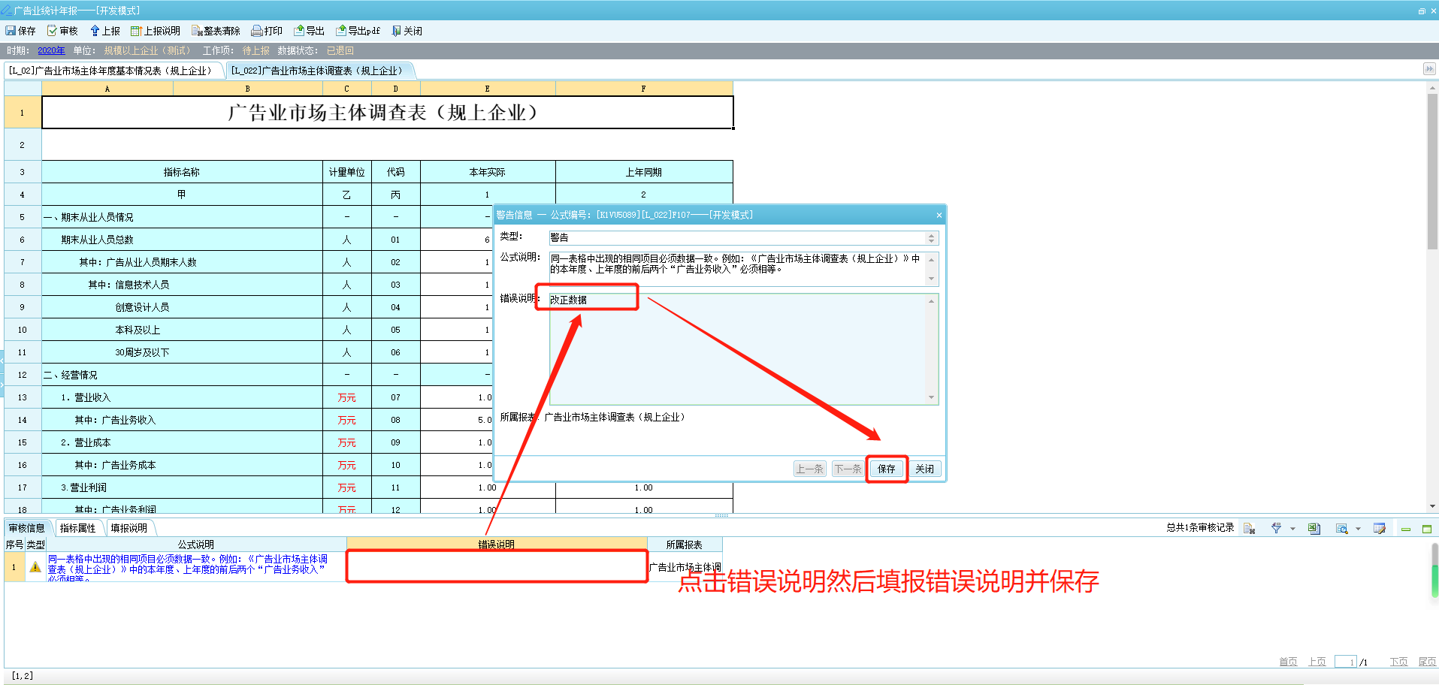
Task: Switch to the L_02 年度基本情况表 tab
Action: 113,71
